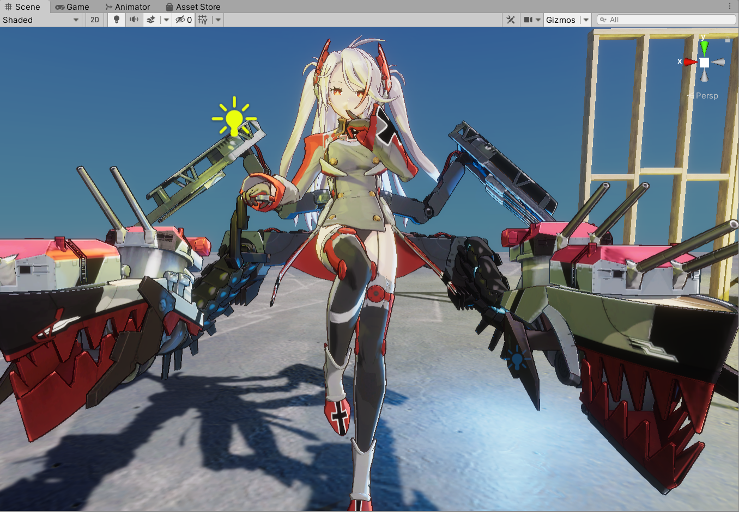Open the Animator tab
739x512 pixels.
click(128, 7)
